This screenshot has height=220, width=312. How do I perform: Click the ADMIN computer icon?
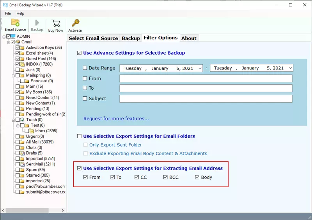13,36
